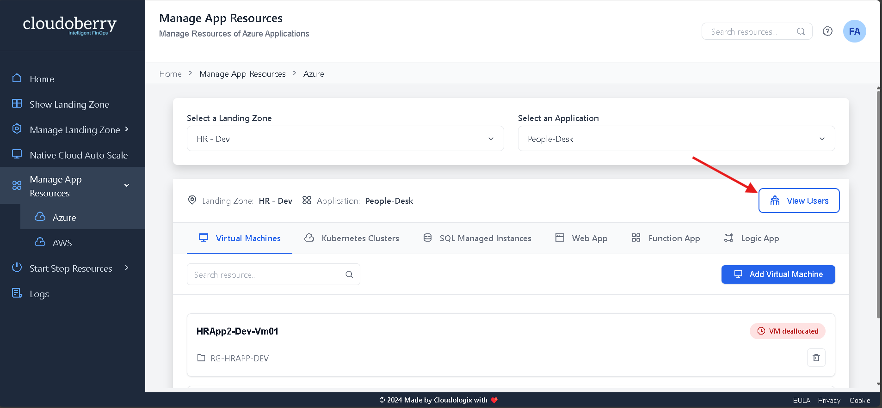Click the help question mark icon

828,31
